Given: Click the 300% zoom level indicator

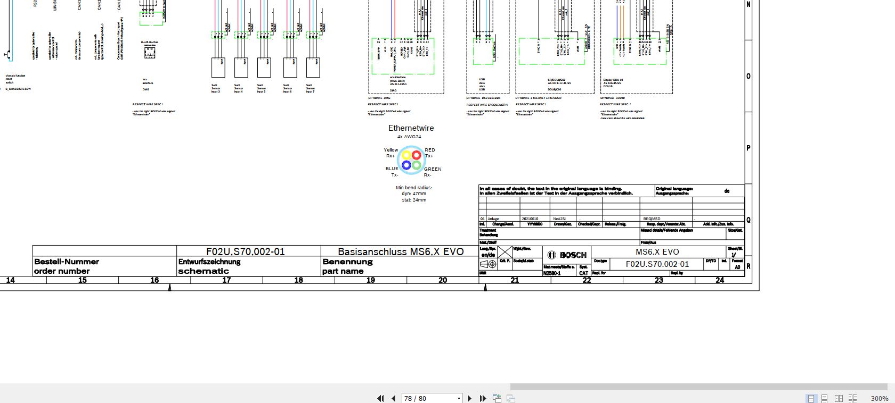Looking at the screenshot, I should tap(879, 398).
